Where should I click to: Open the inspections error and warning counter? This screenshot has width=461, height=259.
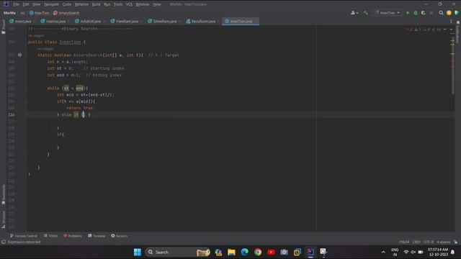pyautogui.click(x=424, y=29)
